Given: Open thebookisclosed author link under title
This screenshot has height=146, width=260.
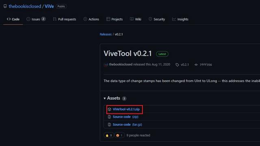Looking at the screenshot, I should (121, 64).
